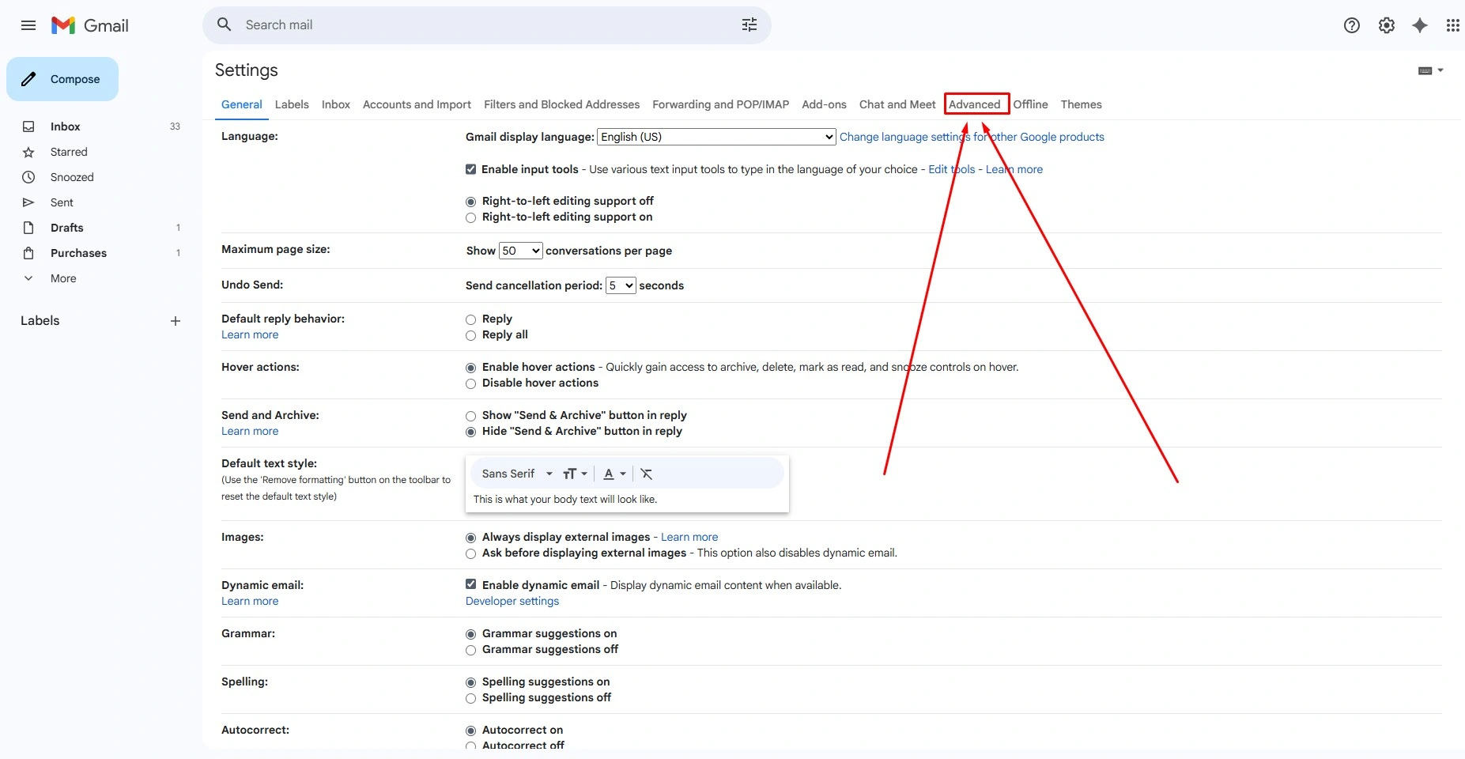Click Learn more under Send and Archive

click(x=250, y=431)
